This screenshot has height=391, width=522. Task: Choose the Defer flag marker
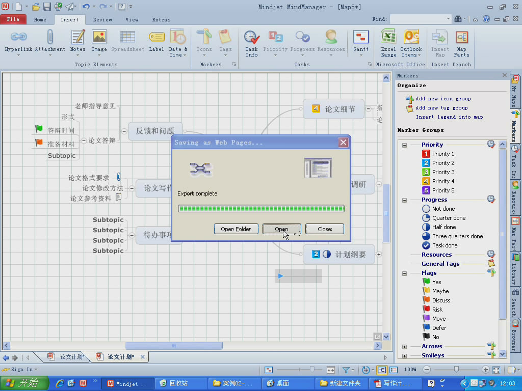tap(434, 328)
